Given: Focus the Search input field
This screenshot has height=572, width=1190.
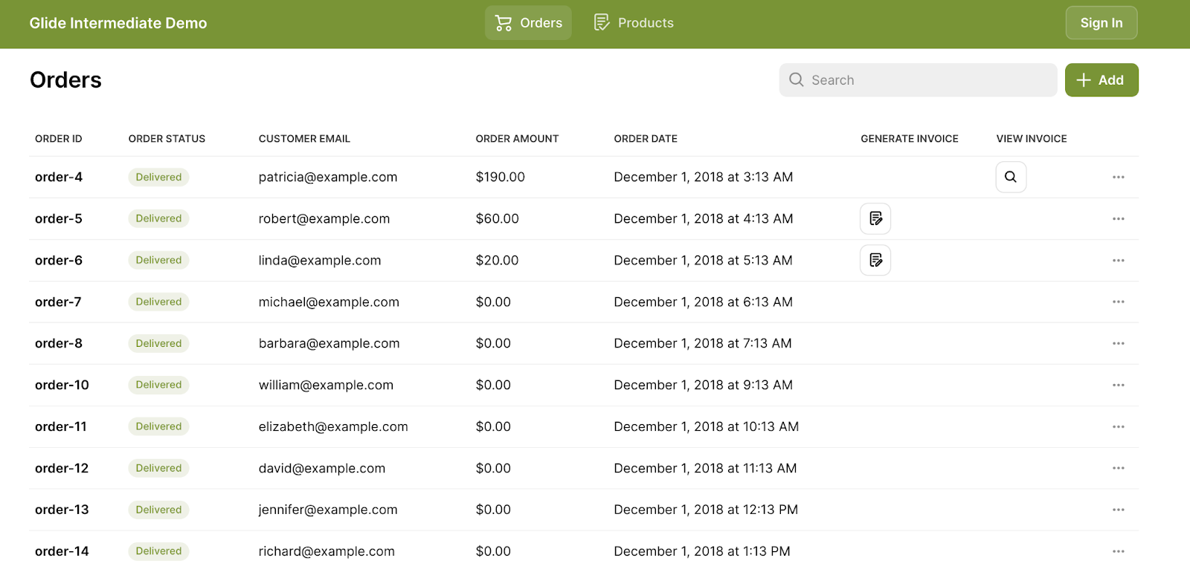Looking at the screenshot, I should [x=918, y=80].
